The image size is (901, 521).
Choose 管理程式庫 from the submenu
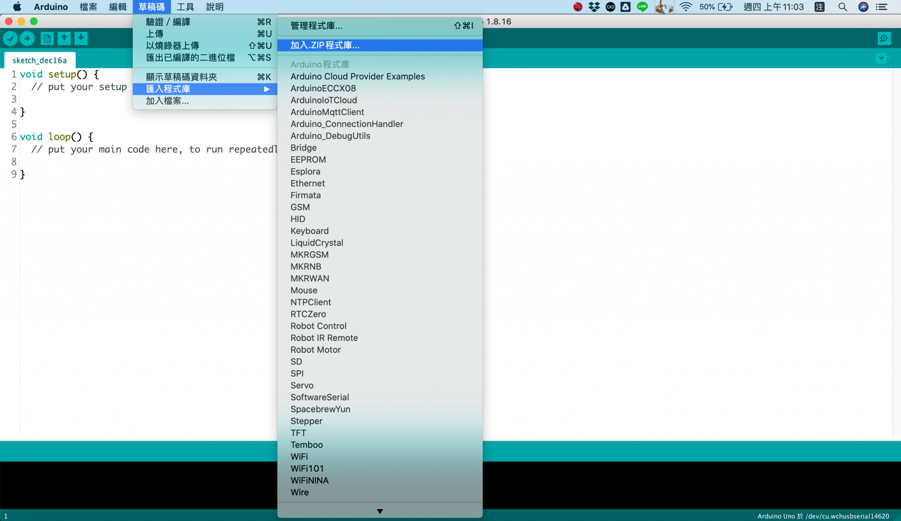pos(315,26)
